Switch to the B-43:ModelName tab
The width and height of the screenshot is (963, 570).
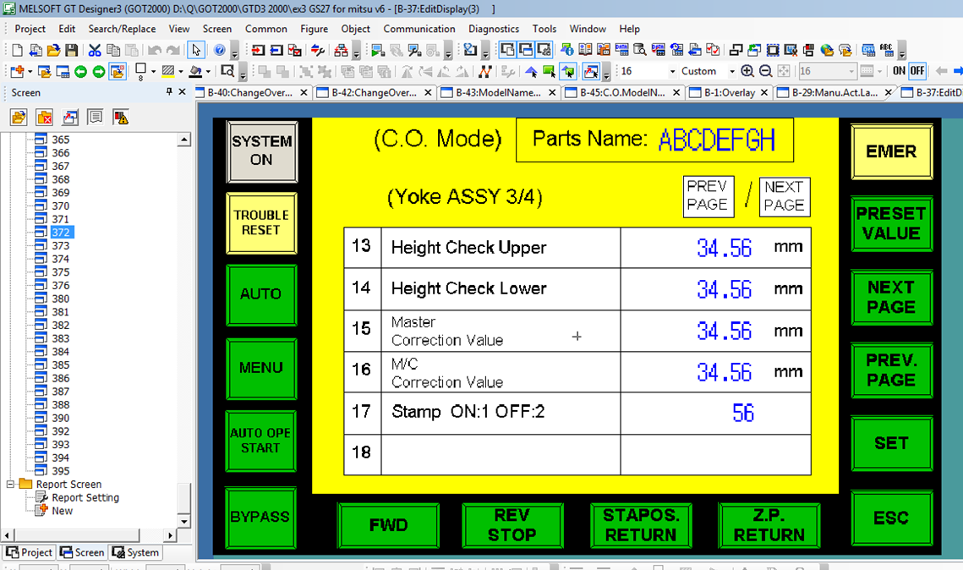[498, 93]
